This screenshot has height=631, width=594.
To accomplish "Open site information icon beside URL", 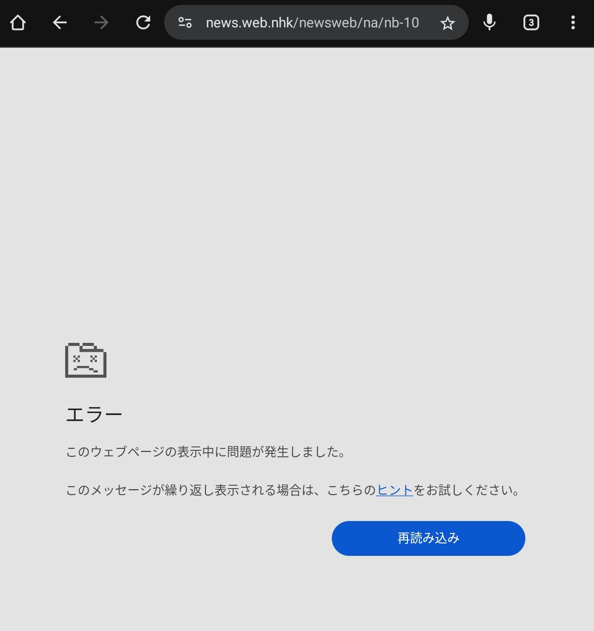I will (x=185, y=22).
